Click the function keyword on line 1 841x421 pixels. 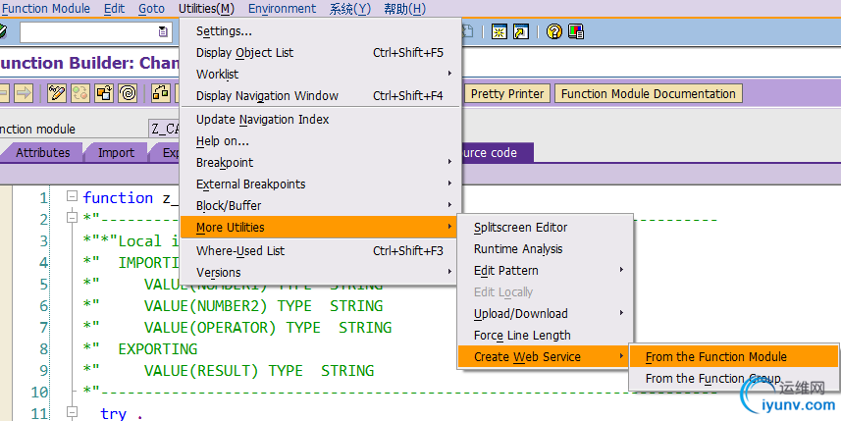coord(119,197)
